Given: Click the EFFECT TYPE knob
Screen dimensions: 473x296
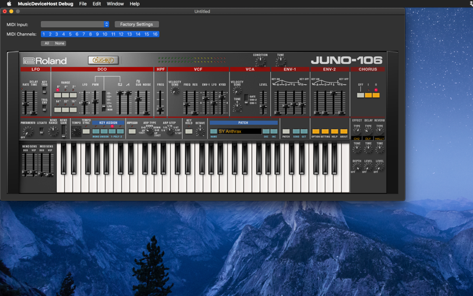Looking at the screenshot, I should (x=357, y=131).
